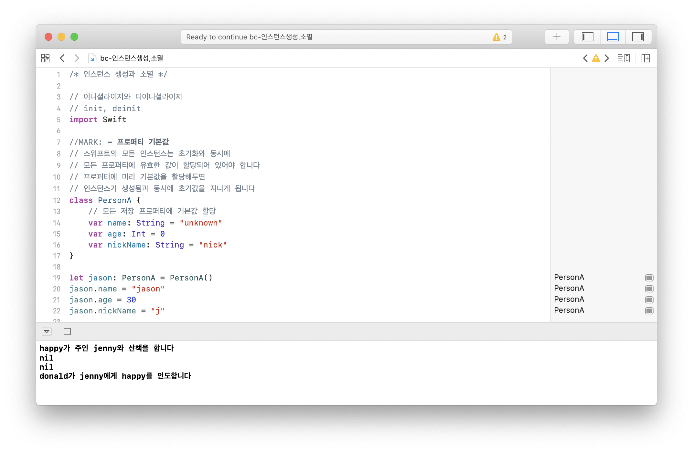
Task: Go back in navigation history
Action: coord(62,58)
